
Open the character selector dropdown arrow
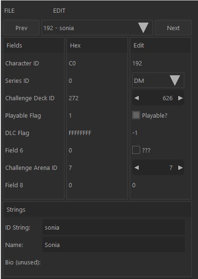(143, 28)
